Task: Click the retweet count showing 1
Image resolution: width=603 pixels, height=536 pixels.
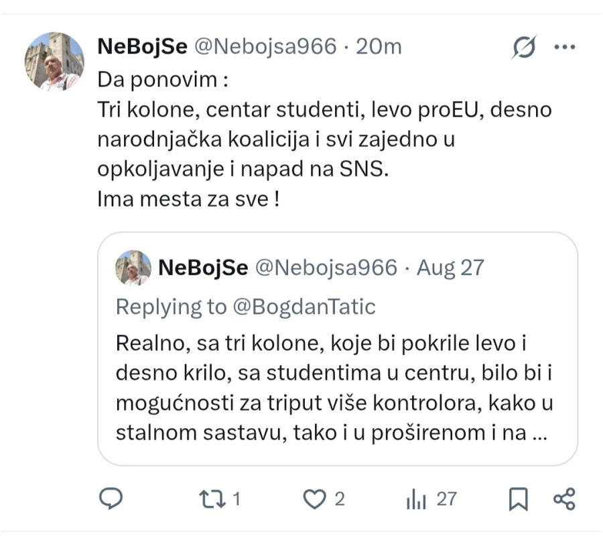Action: coord(237,499)
